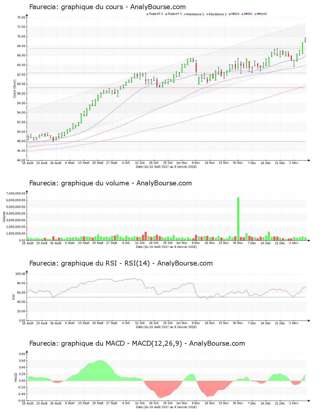320x414 pixels.
Task: Click the 'Volume' vertical axis title
Action: tap(4, 217)
